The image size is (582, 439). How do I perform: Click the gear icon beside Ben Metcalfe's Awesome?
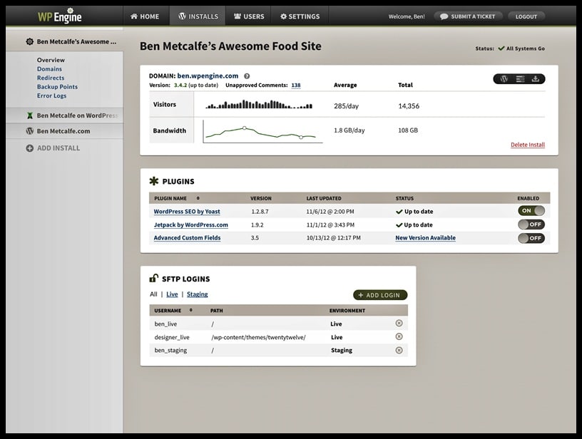[x=30, y=41]
